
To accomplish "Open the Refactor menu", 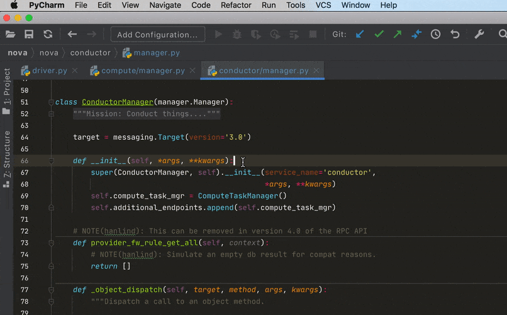I will (236, 5).
